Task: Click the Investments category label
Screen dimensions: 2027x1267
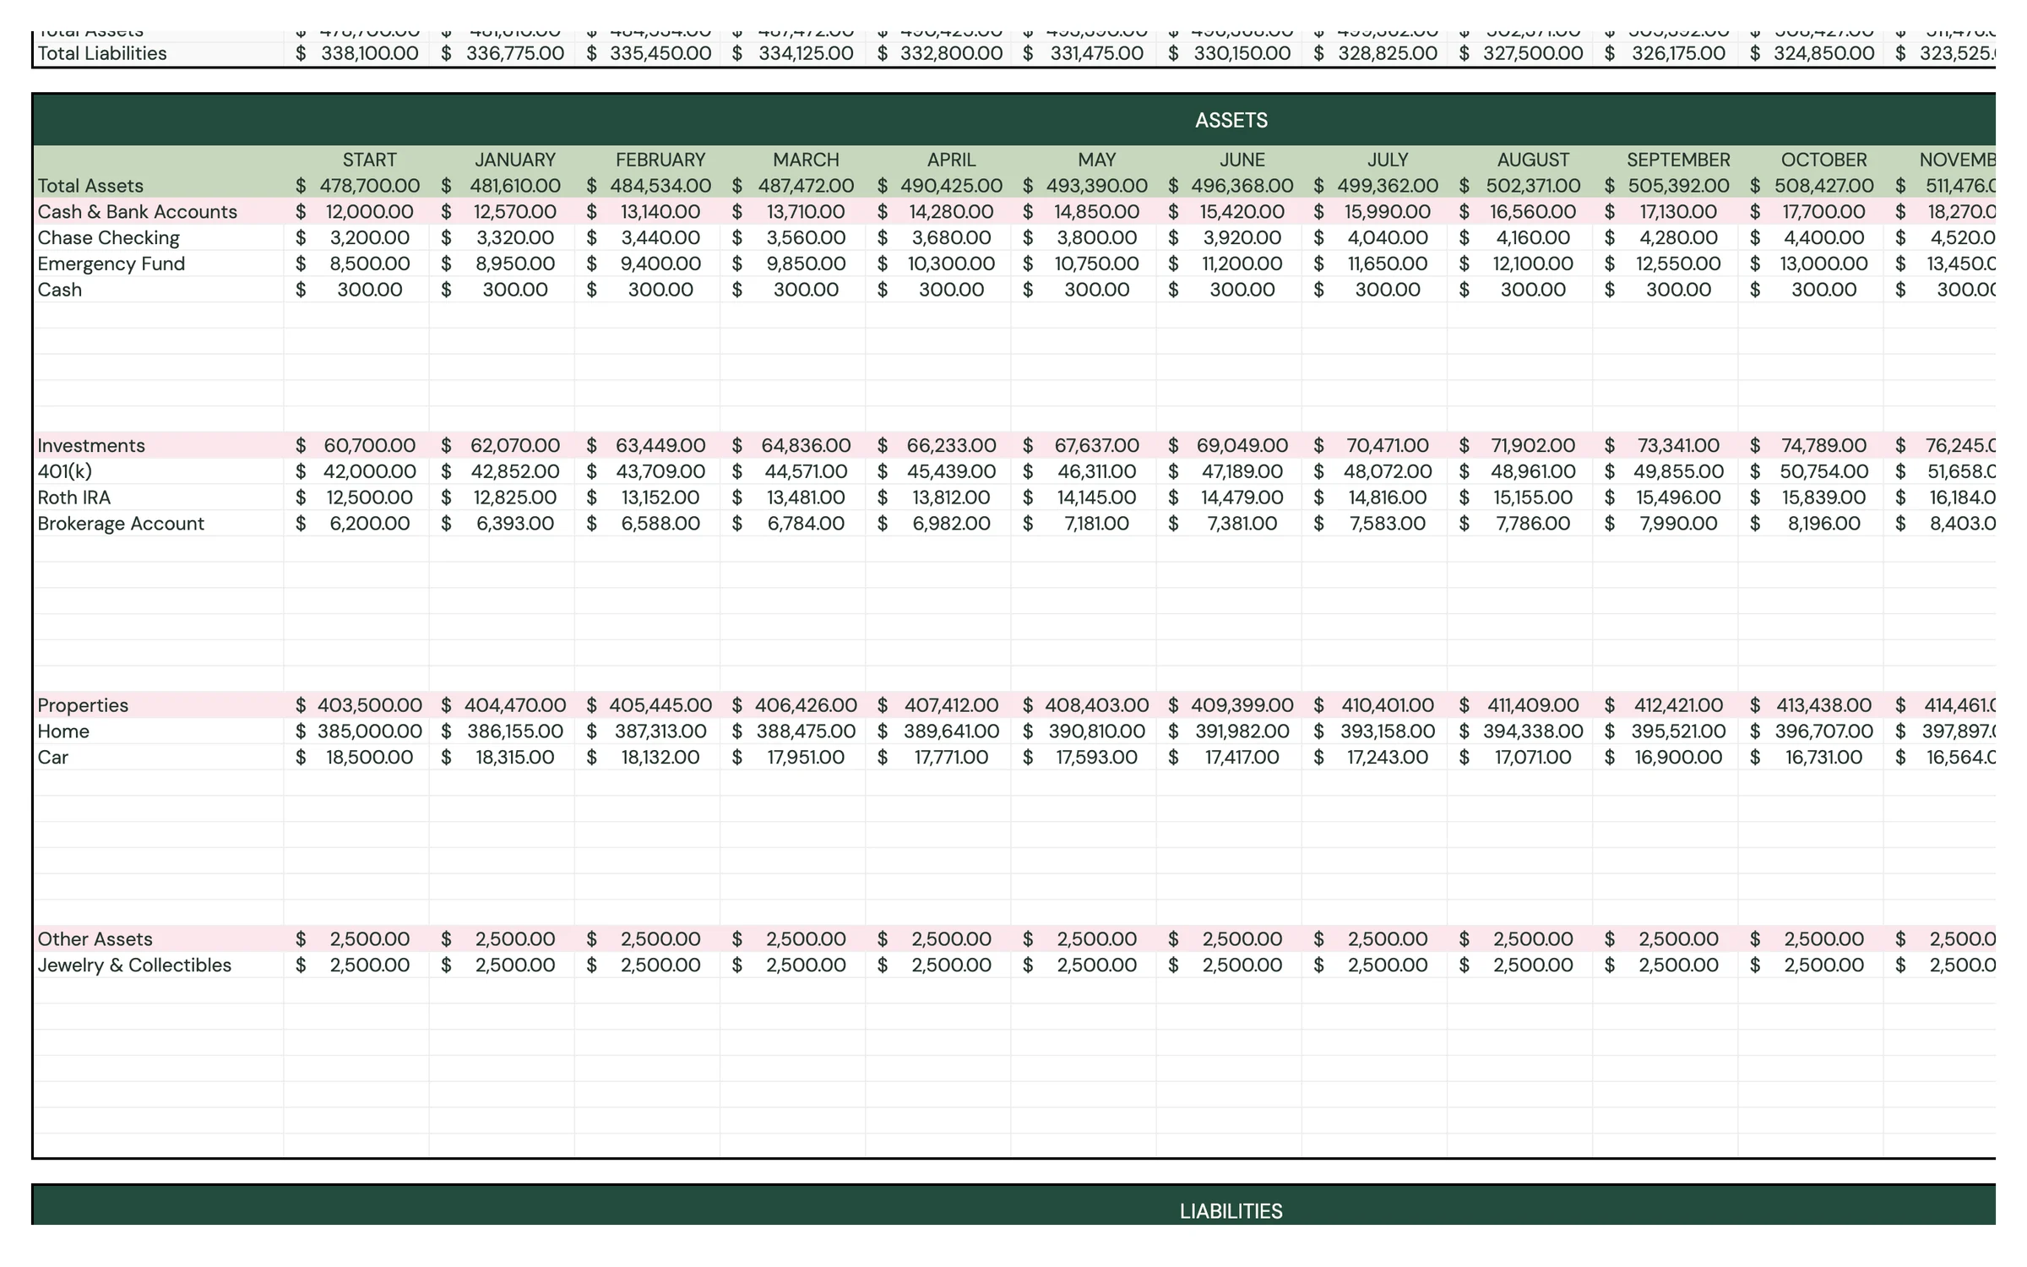Action: tap(91, 446)
